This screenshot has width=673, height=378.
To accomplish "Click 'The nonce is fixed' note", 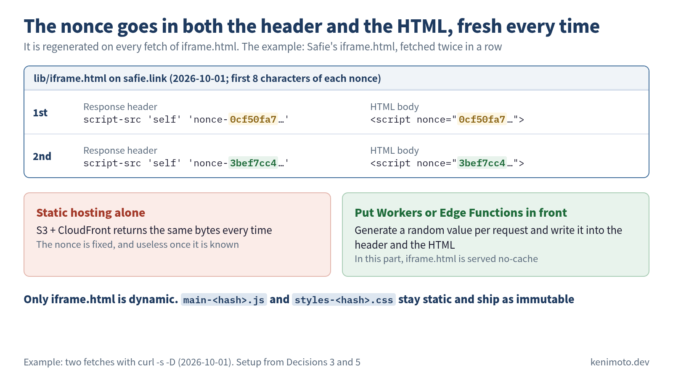I will point(138,244).
